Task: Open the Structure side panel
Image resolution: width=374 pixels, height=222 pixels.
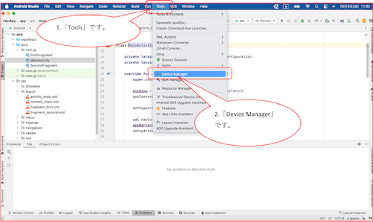Action: (x=3, y=198)
